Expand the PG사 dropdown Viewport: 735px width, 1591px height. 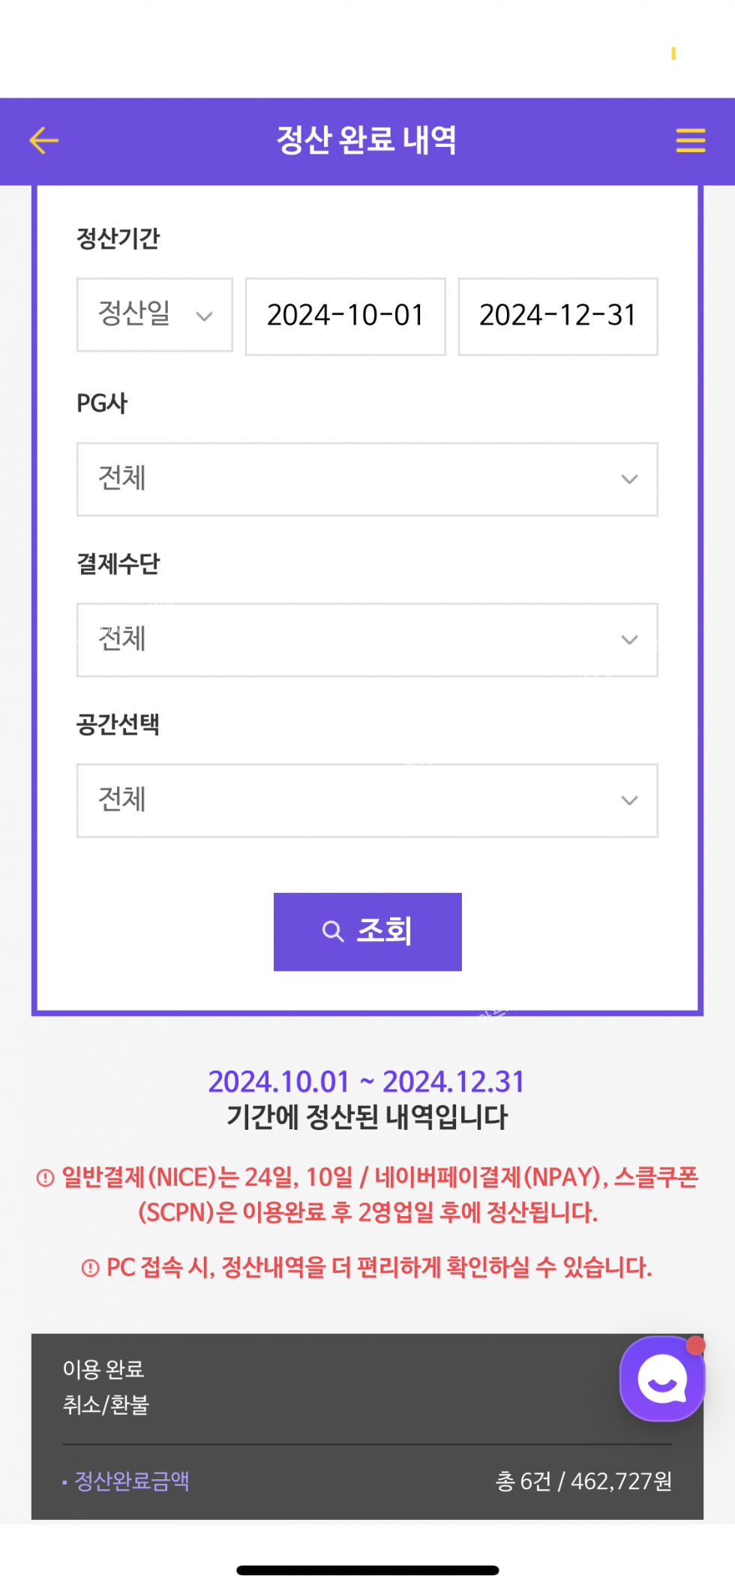(x=367, y=479)
